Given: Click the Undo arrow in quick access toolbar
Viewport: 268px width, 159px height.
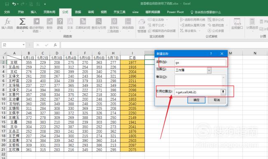Looking at the screenshot, I should pyautogui.click(x=14, y=4).
